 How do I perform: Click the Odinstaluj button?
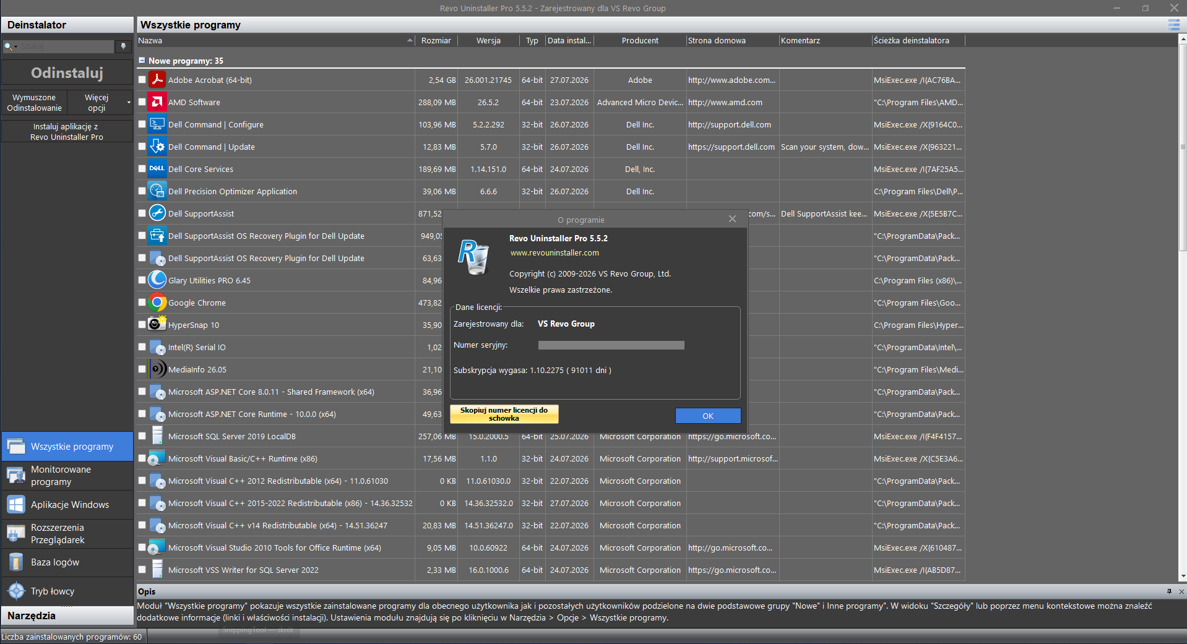tap(67, 73)
